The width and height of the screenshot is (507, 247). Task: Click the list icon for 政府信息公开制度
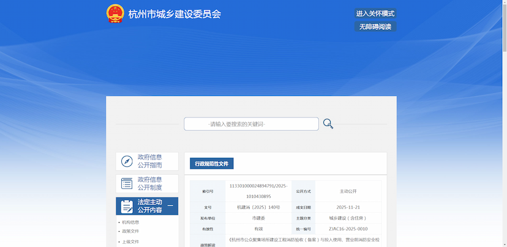click(x=127, y=183)
